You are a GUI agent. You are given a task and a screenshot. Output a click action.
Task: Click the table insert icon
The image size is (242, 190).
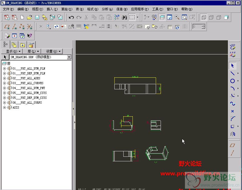(x=170, y=27)
